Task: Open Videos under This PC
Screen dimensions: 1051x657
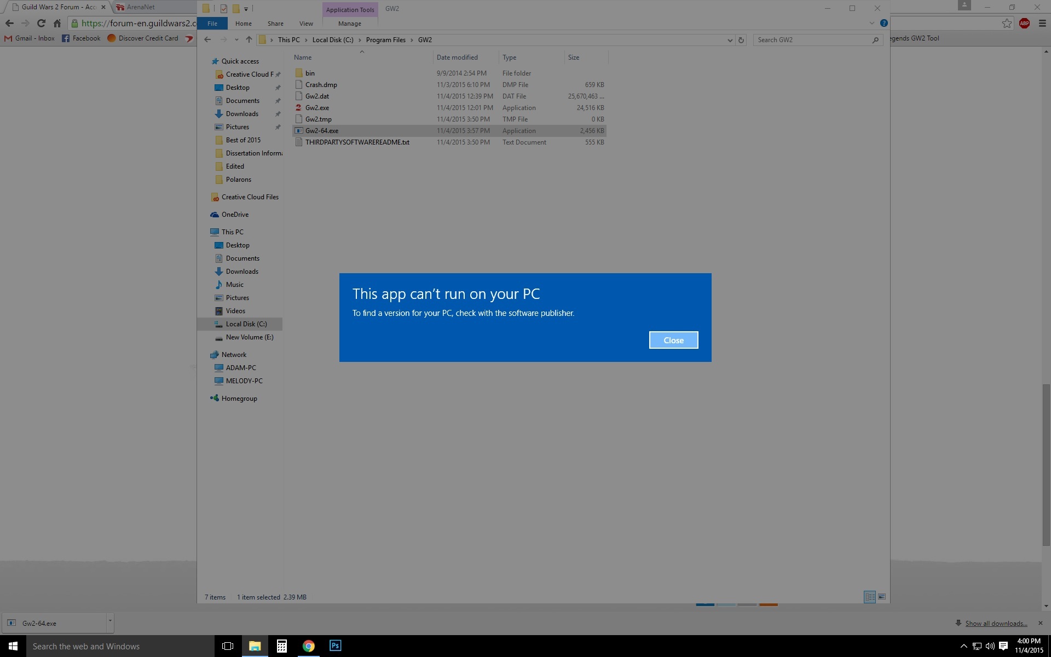Action: point(235,311)
